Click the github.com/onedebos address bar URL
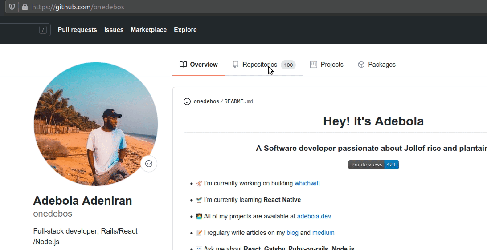Viewport: 487px width, 250px height. click(78, 7)
